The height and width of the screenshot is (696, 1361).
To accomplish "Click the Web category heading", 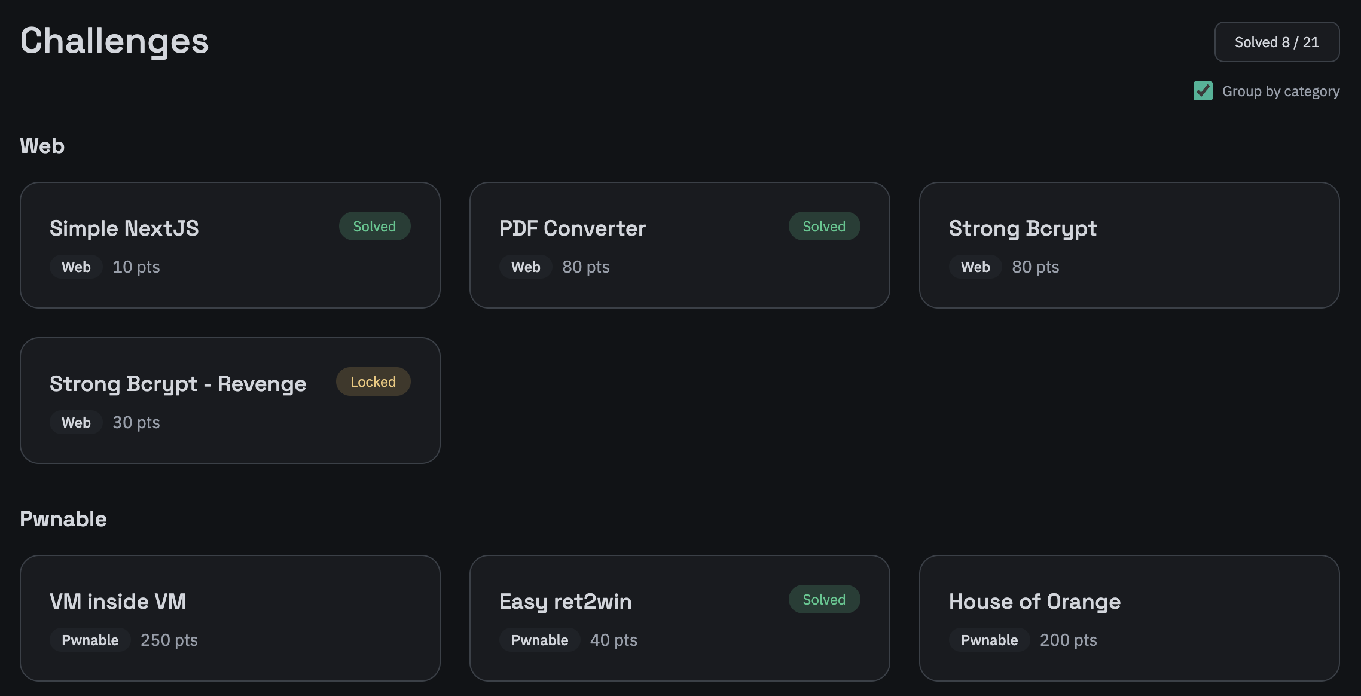I will (x=42, y=146).
